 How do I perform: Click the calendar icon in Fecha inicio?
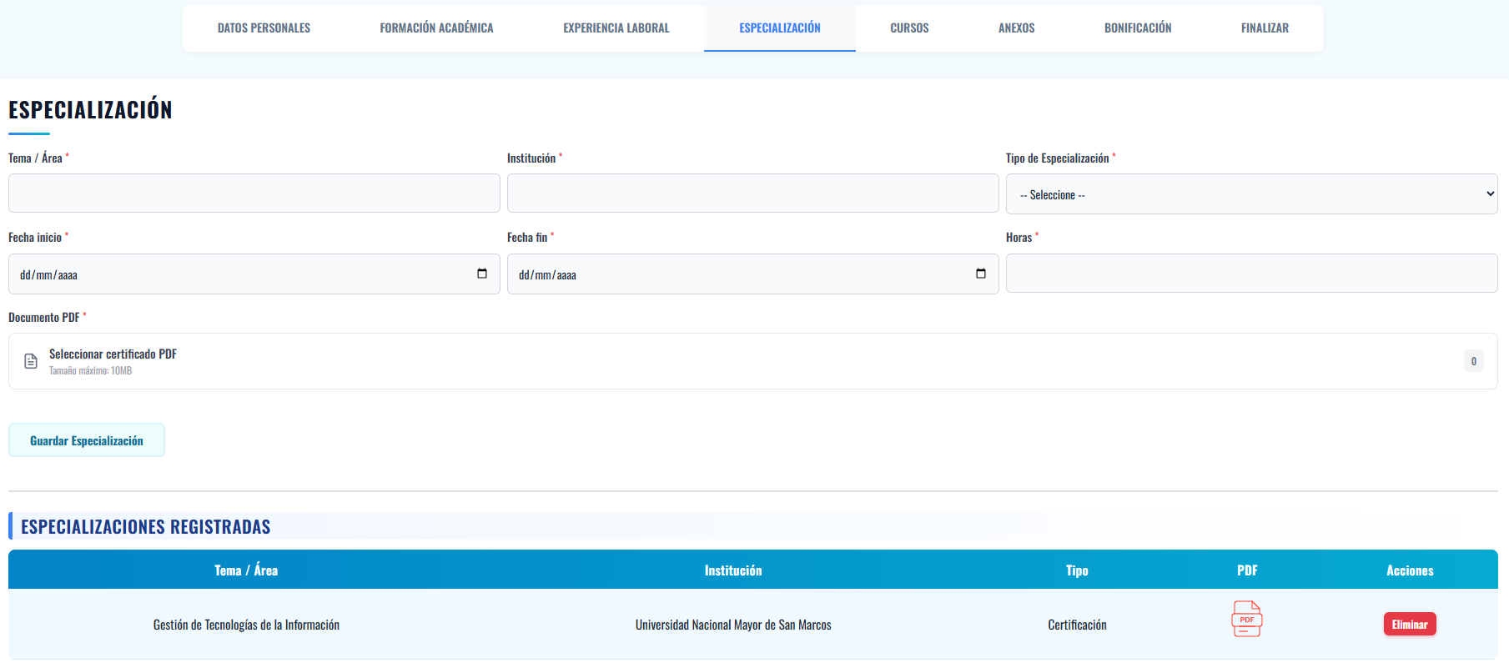(x=482, y=274)
